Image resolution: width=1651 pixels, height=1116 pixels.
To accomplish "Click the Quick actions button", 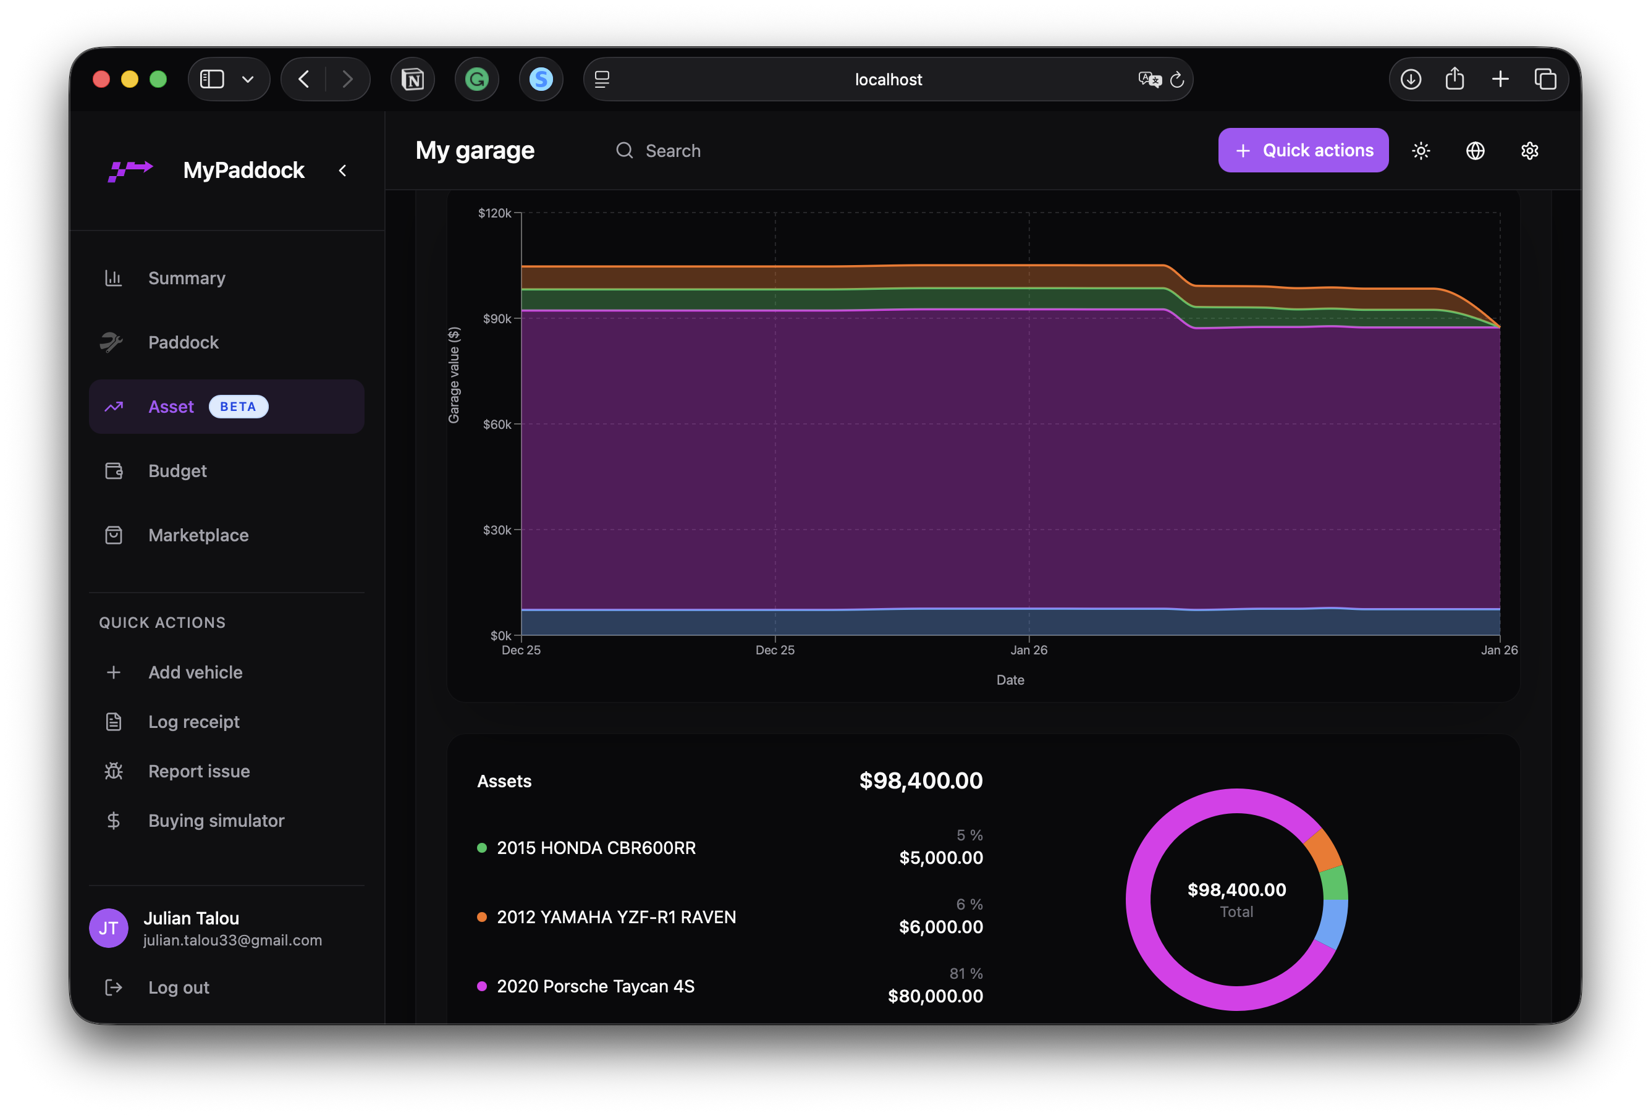I will click(x=1303, y=150).
